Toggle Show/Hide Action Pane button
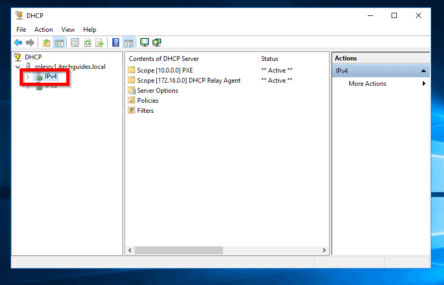 [x=128, y=43]
